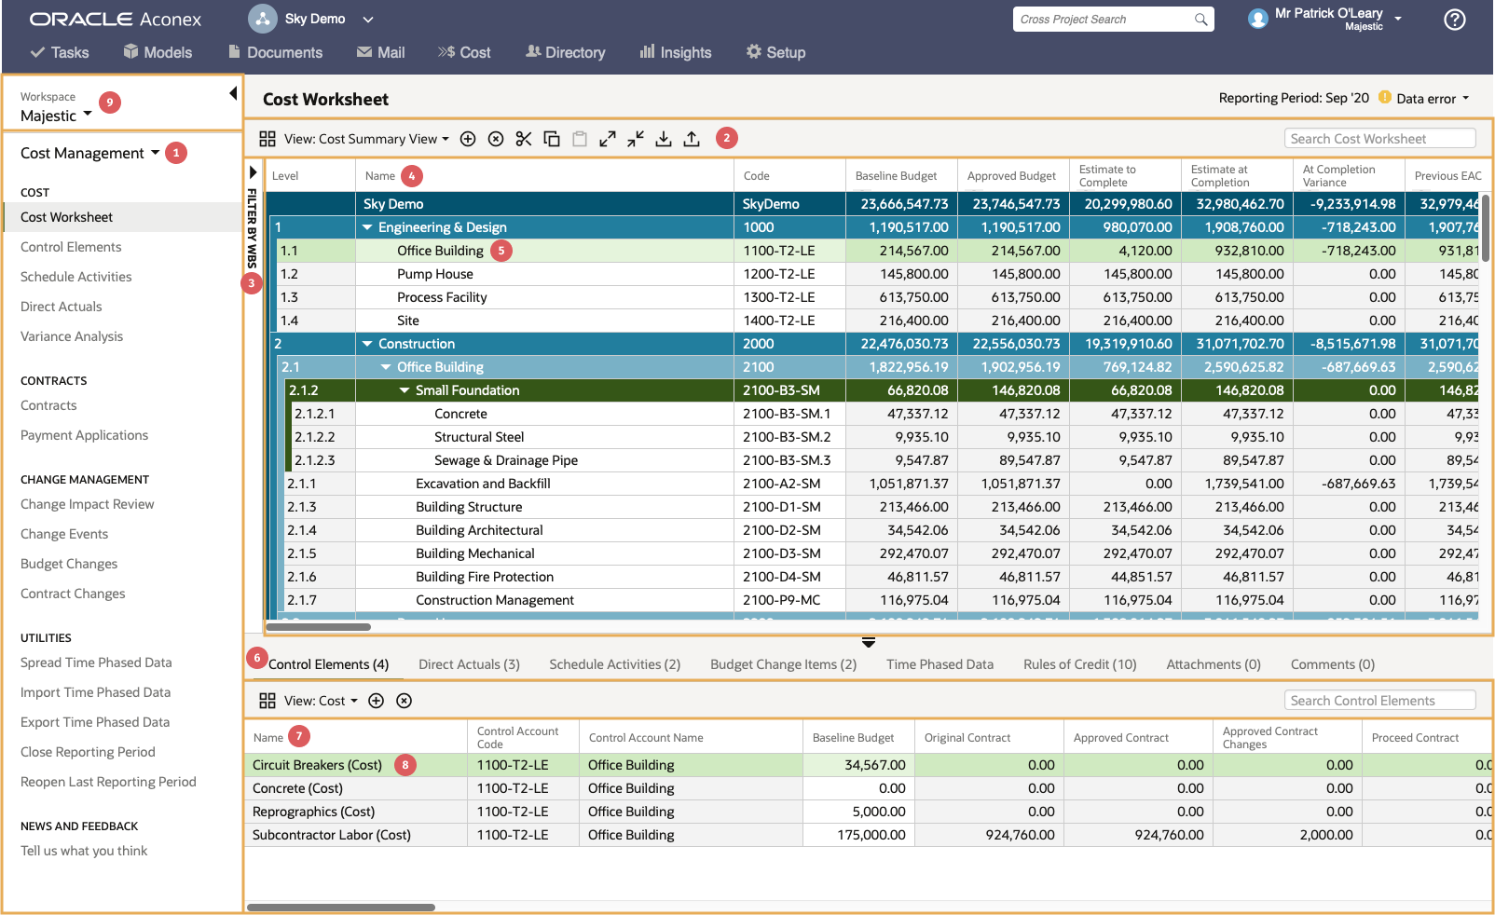Click the upload icon in worksheet toolbar
The image size is (1495, 915).
pyautogui.click(x=692, y=139)
